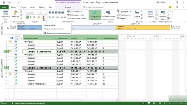Switch to the Проект tab
This screenshot has height=105, width=187.
[42, 7]
